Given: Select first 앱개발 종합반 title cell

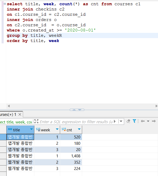Looking at the screenshot, I should 20,137.
